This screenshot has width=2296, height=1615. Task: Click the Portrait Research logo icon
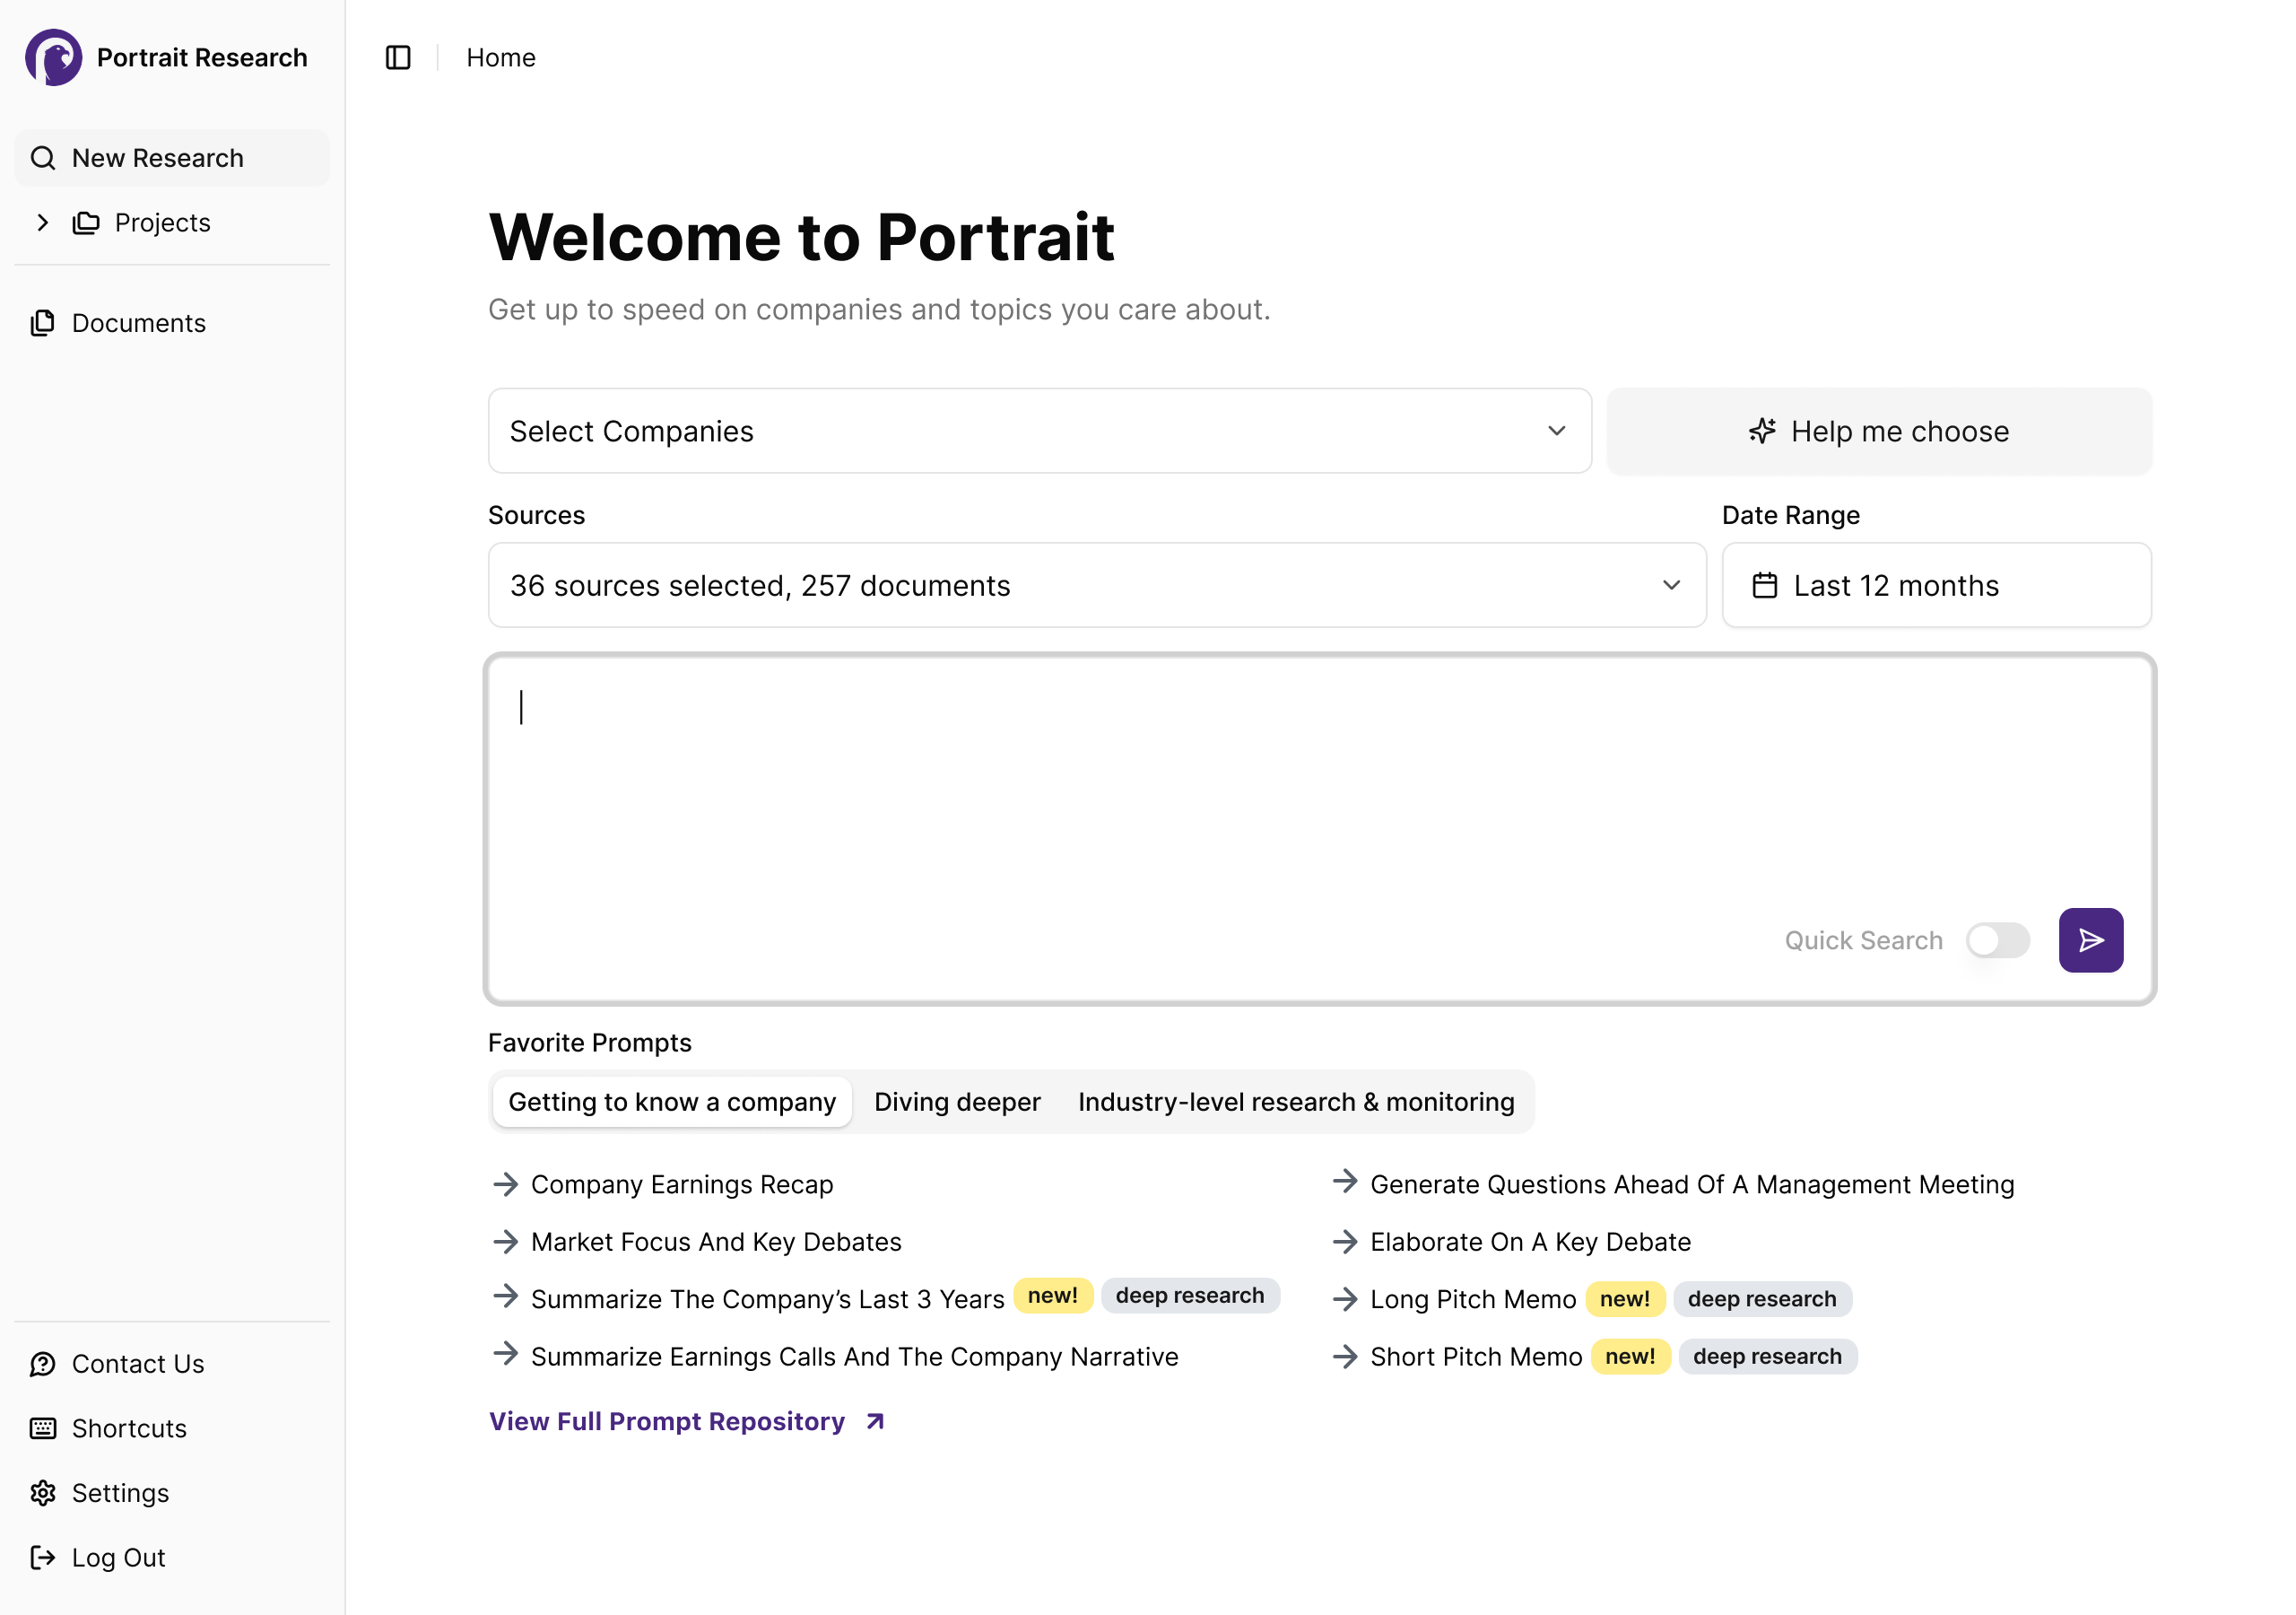pos(54,57)
